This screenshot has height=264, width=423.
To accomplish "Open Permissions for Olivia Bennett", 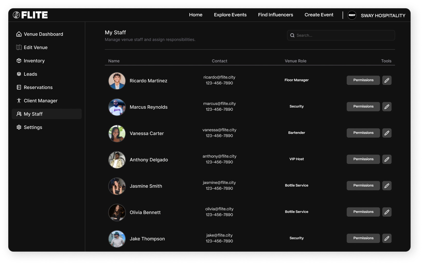I will click(363, 212).
